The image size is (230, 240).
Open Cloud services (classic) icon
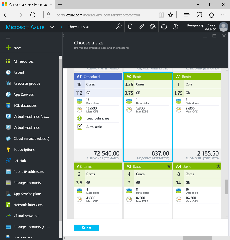(8, 139)
